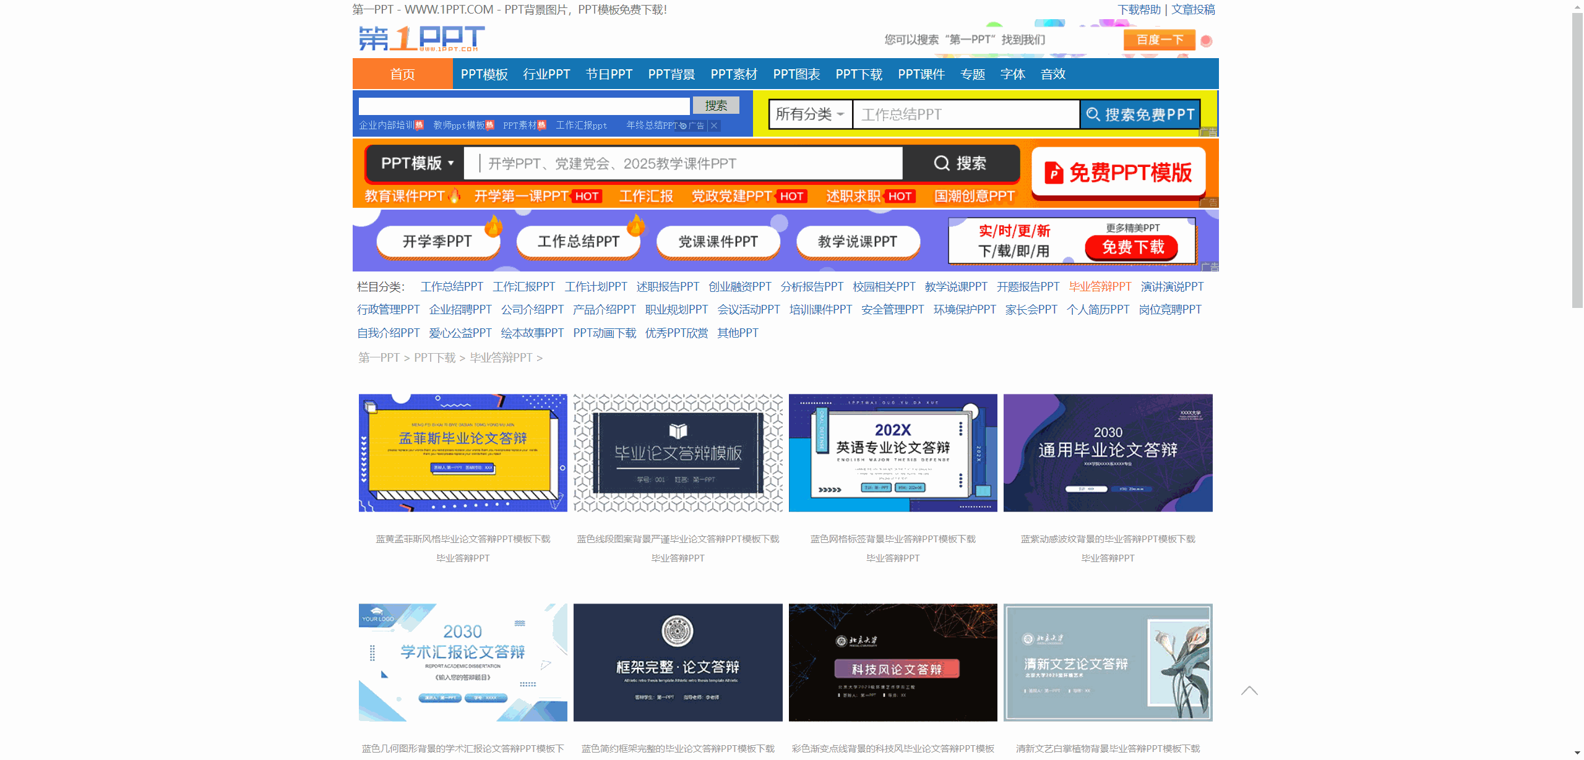Click back-to-top arrow icon
Image resolution: width=1584 pixels, height=760 pixels.
pos(1249,691)
